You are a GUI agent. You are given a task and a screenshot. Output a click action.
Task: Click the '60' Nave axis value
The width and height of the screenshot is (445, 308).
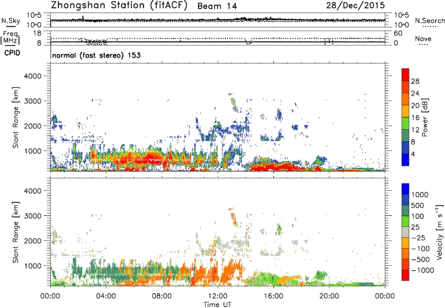[398, 33]
